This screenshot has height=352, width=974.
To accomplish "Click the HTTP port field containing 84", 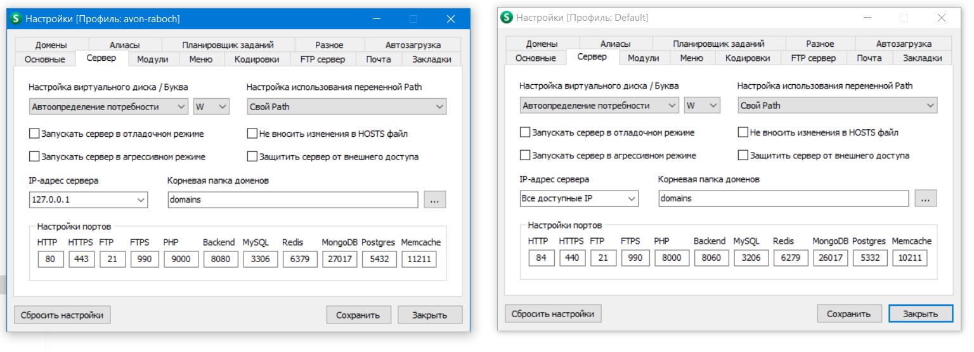I will click(541, 258).
